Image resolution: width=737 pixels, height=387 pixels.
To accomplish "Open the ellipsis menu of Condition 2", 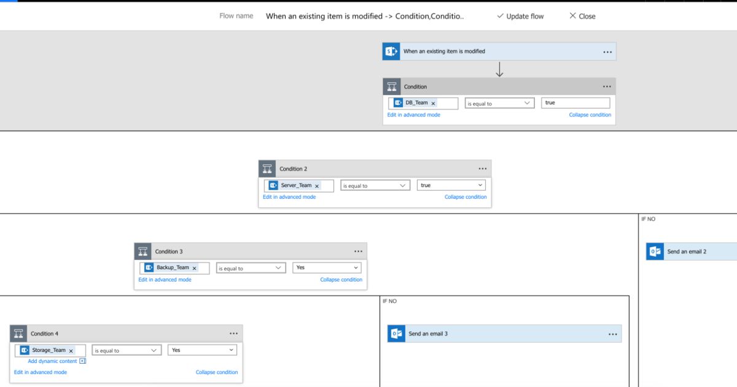I will click(483, 169).
